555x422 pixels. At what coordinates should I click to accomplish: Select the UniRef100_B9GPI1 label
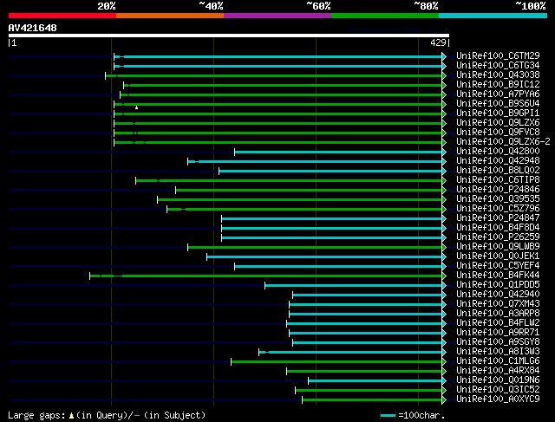498,114
